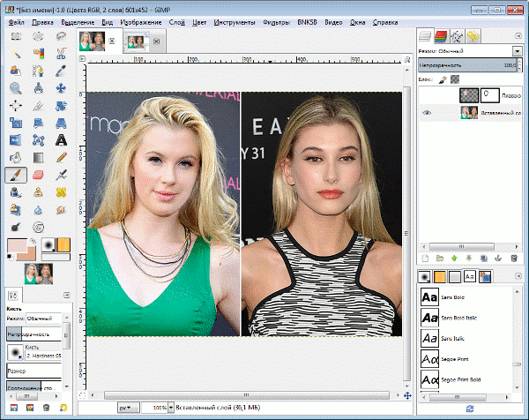Open the tool options configuration menu arrow
529x420 pixels.
(67, 295)
